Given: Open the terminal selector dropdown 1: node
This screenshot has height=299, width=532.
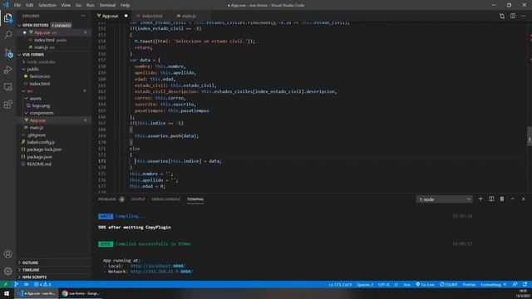Looking at the screenshot, I should pyautogui.click(x=444, y=199).
